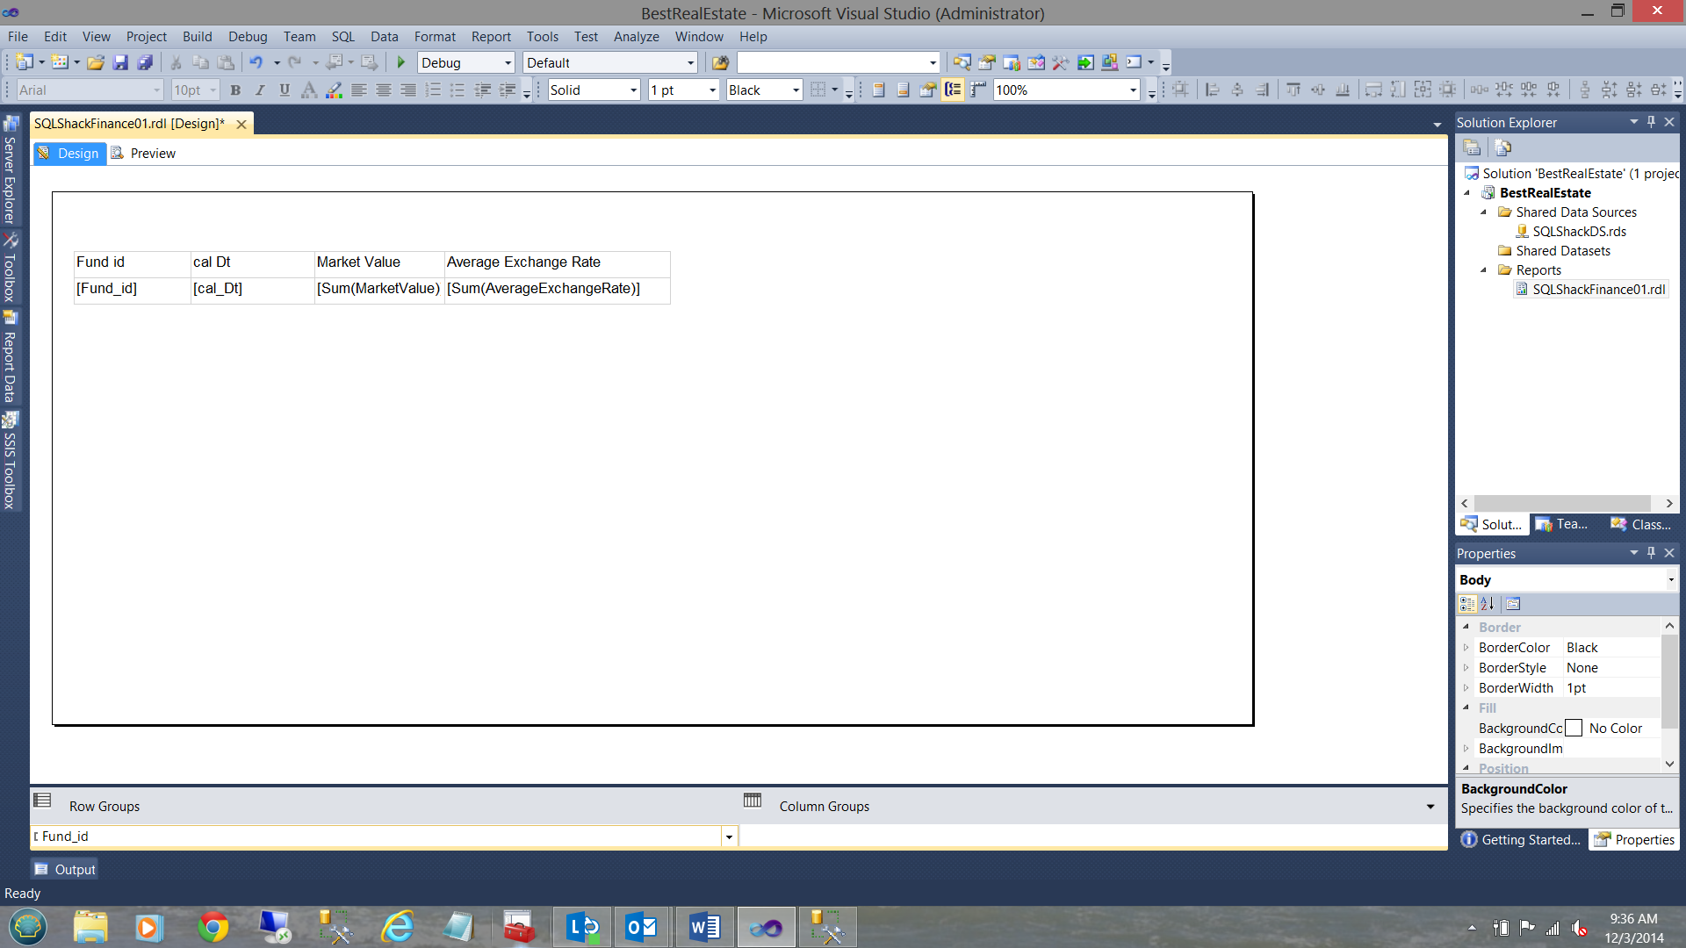Pin the Solution Explorer panel
1686x948 pixels.
1651,122
